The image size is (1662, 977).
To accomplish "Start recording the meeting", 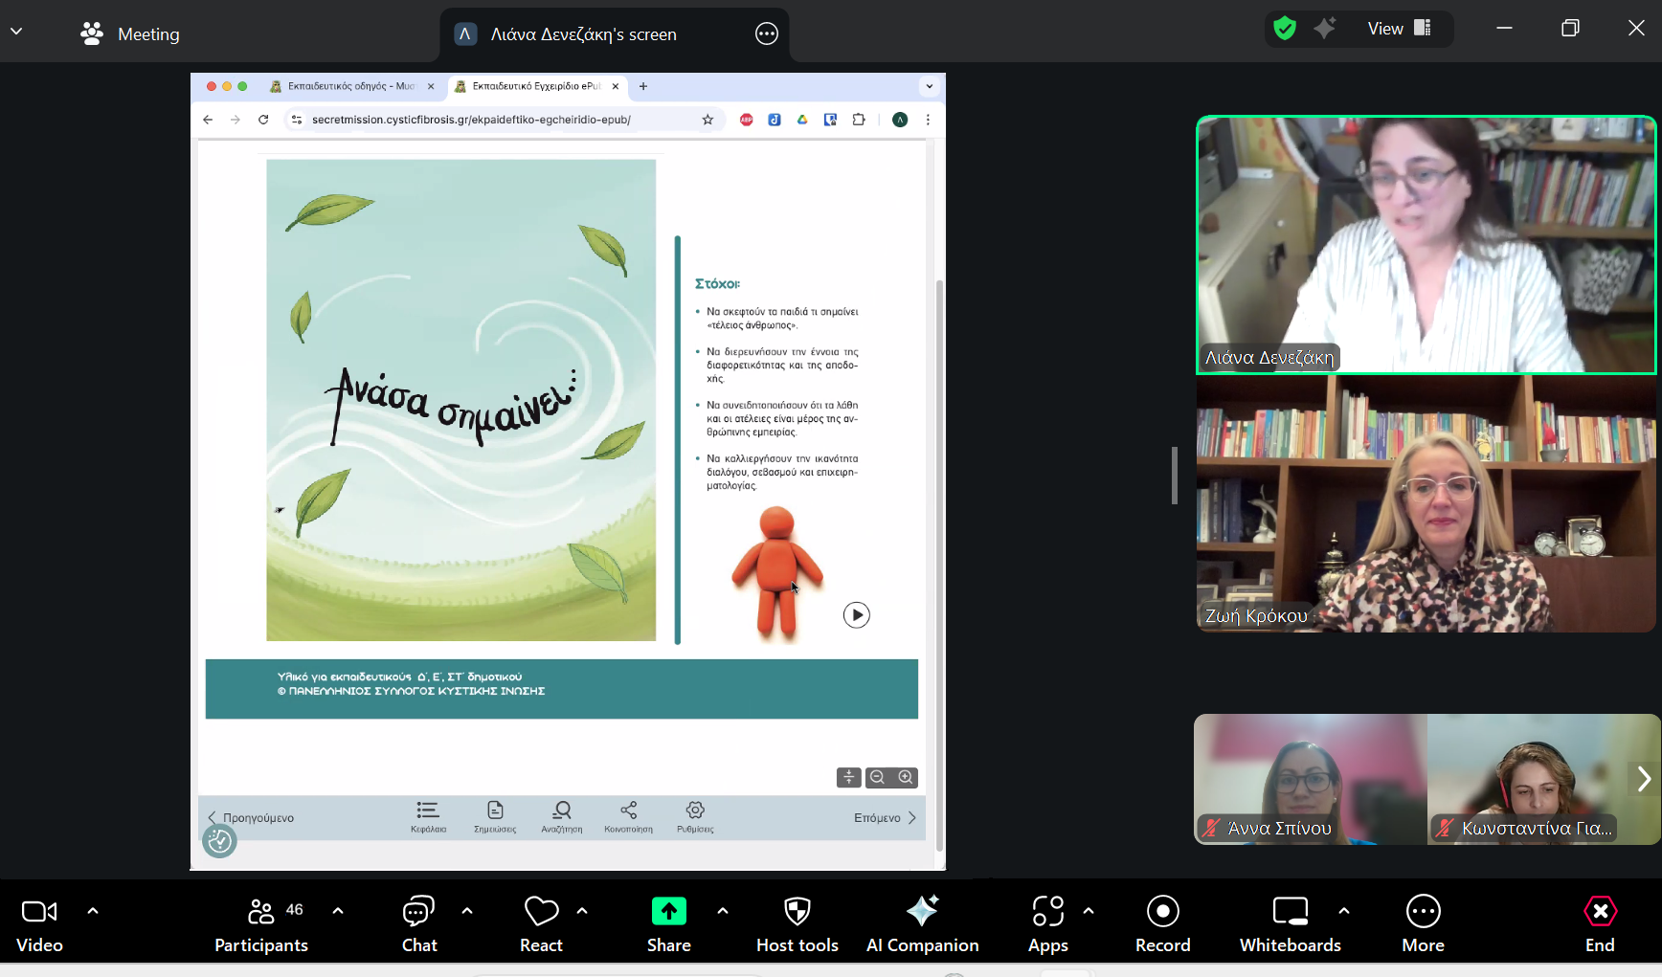I will pyautogui.click(x=1162, y=923).
